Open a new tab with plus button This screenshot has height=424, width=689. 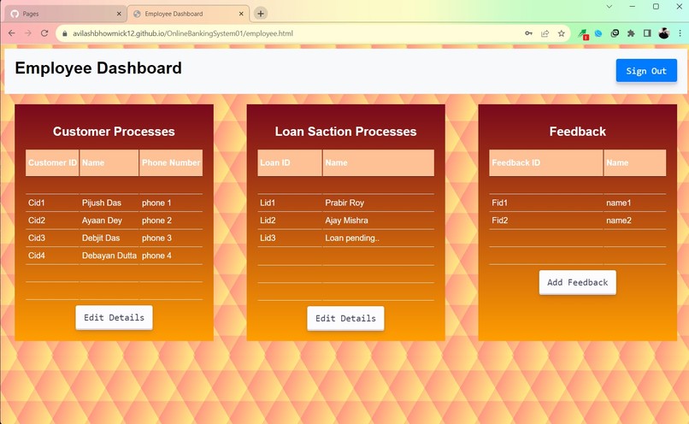261,14
